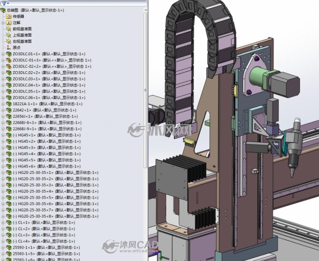Select the 右视基准面 plane icon

(x=9, y=42)
